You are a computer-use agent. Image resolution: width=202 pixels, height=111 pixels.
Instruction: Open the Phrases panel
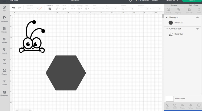click(x=4, y=72)
